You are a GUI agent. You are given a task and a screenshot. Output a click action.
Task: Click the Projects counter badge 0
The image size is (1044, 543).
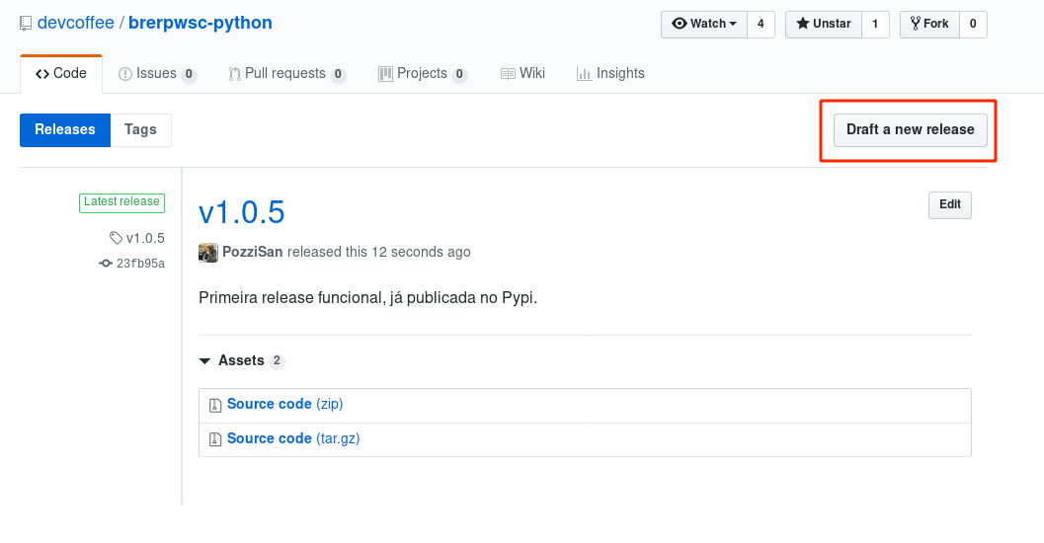(x=459, y=74)
